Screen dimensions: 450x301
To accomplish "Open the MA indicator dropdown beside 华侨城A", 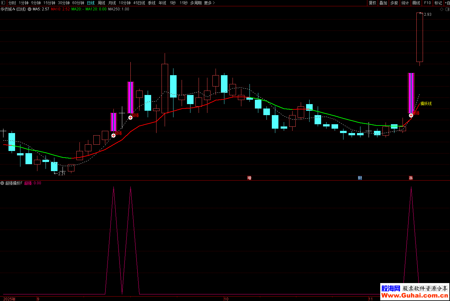I will tap(30, 9).
